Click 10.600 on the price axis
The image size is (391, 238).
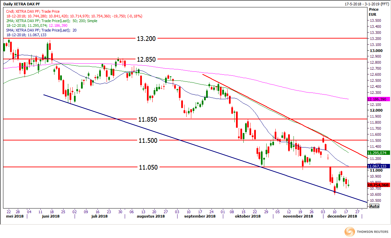(x=375, y=194)
